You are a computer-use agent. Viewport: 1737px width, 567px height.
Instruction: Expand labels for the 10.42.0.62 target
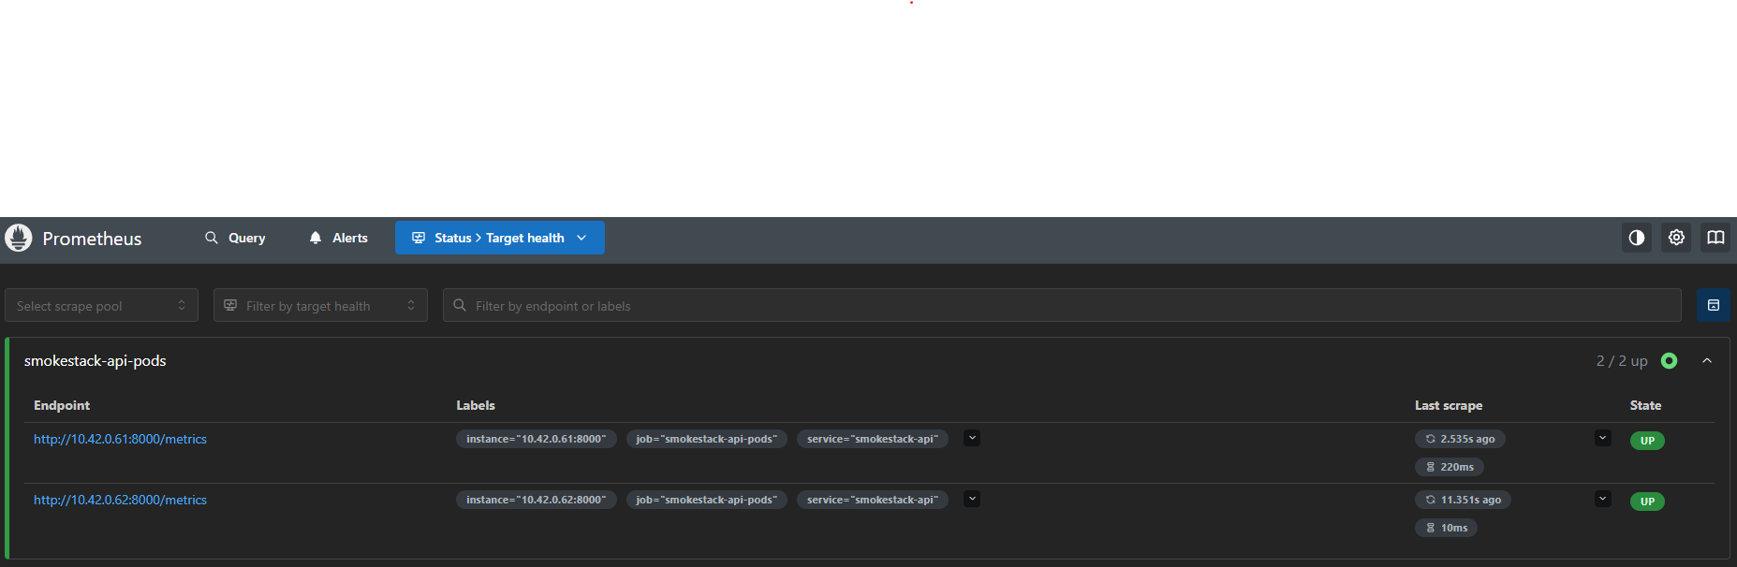[x=972, y=499]
